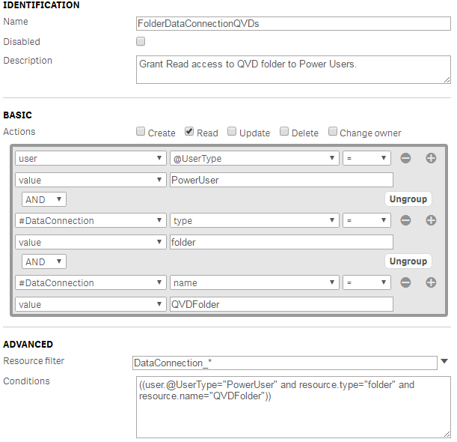Remove the DataConnection name condition row
Screen dimensions: 457x442
click(x=406, y=282)
